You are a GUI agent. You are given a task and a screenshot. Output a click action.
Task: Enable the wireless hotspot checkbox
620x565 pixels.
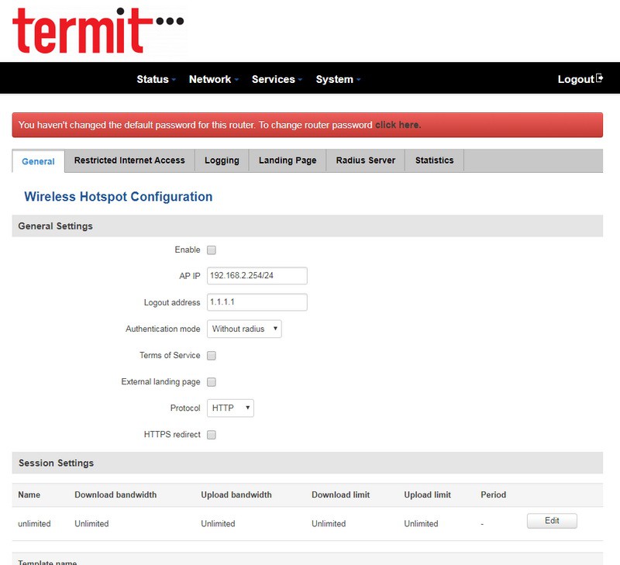pyautogui.click(x=212, y=250)
